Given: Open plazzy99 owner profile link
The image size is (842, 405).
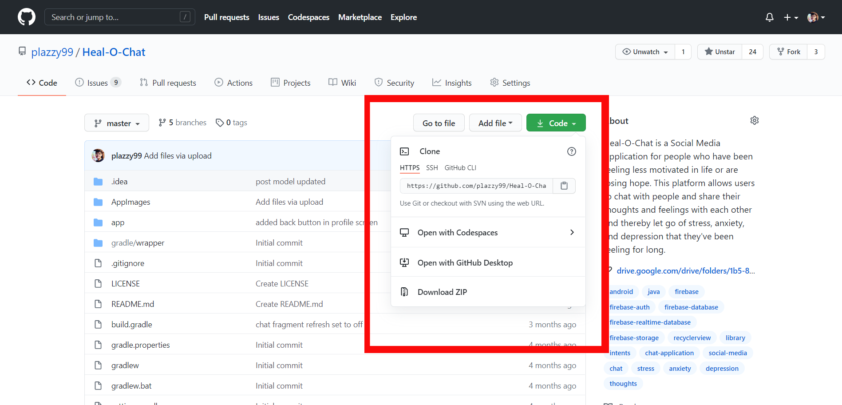Looking at the screenshot, I should point(52,52).
